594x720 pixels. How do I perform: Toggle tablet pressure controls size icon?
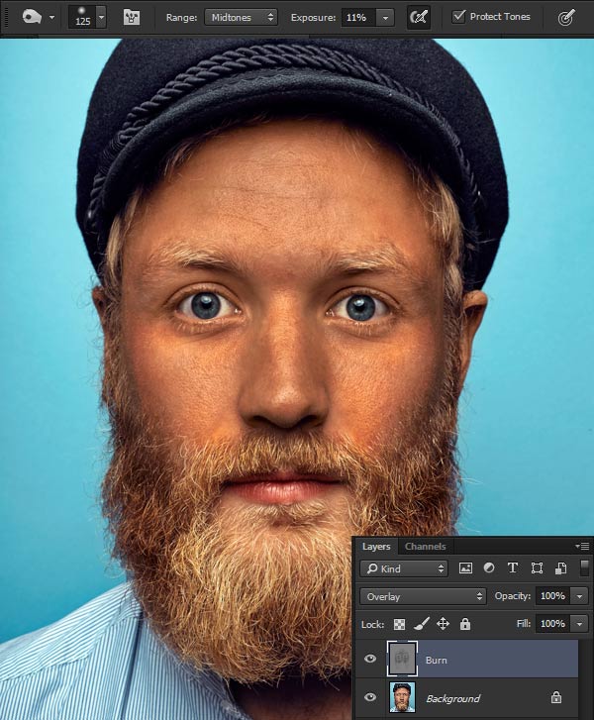tap(566, 18)
